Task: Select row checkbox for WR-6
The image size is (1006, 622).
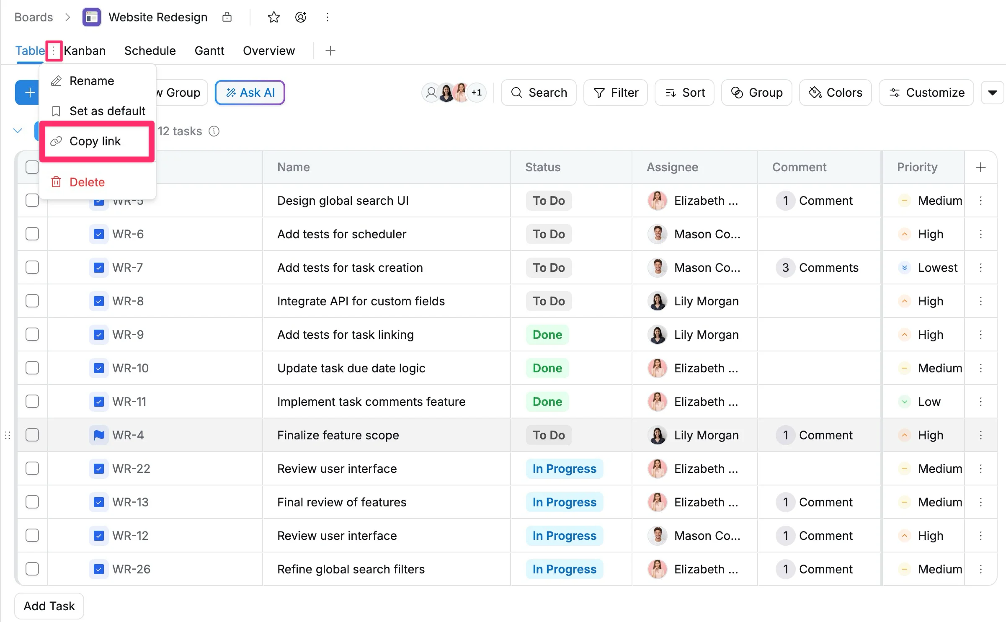Action: point(32,234)
